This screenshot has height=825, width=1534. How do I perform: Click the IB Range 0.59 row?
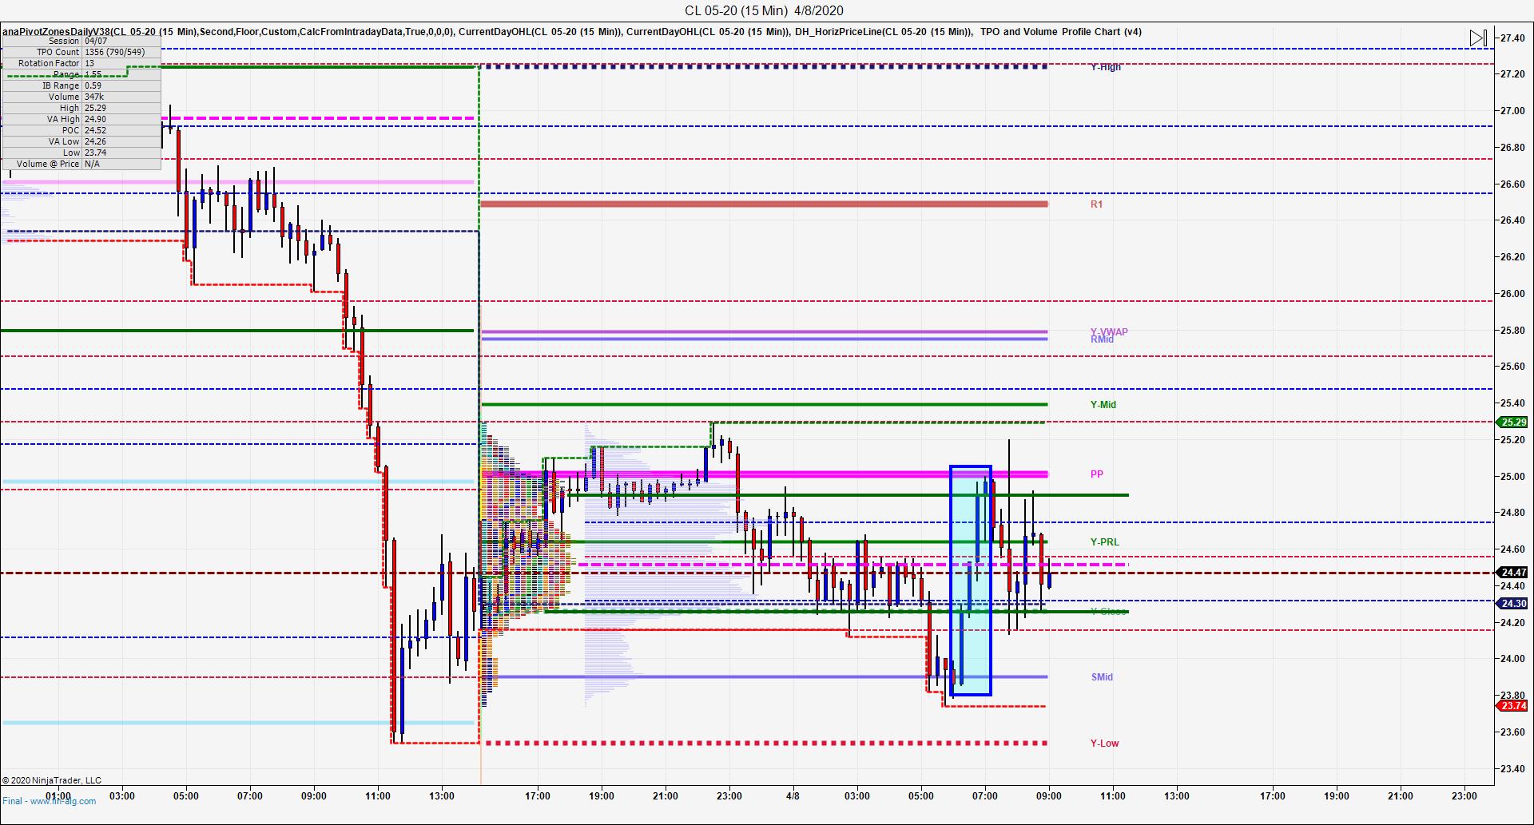pyautogui.click(x=81, y=85)
